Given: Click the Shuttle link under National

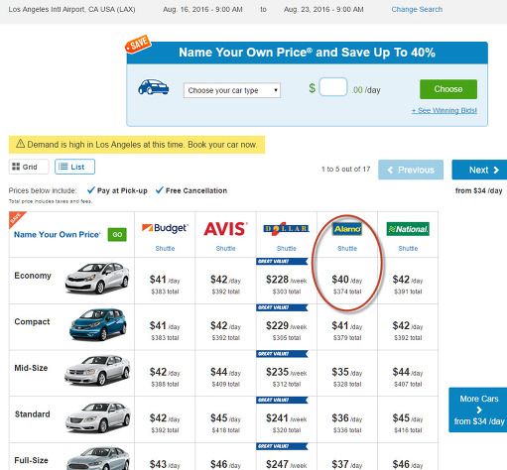Looking at the screenshot, I should (408, 248).
